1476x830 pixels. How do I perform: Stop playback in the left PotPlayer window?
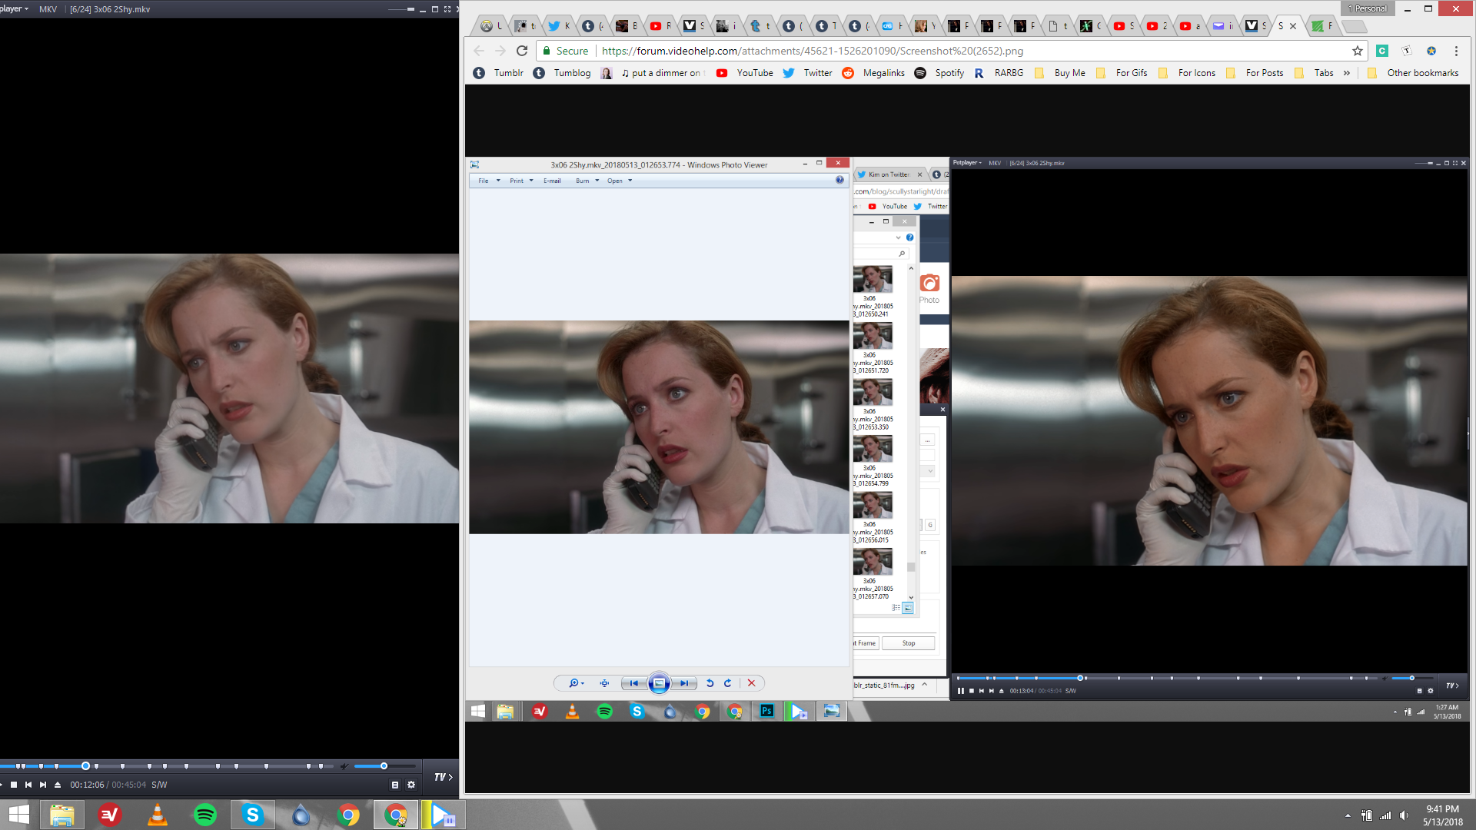[14, 785]
